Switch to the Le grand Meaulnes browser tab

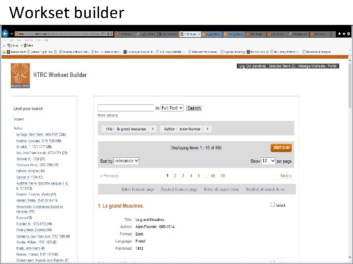coord(212,34)
